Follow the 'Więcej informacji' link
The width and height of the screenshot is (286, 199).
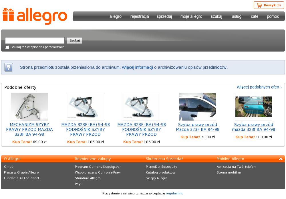pos(137,67)
